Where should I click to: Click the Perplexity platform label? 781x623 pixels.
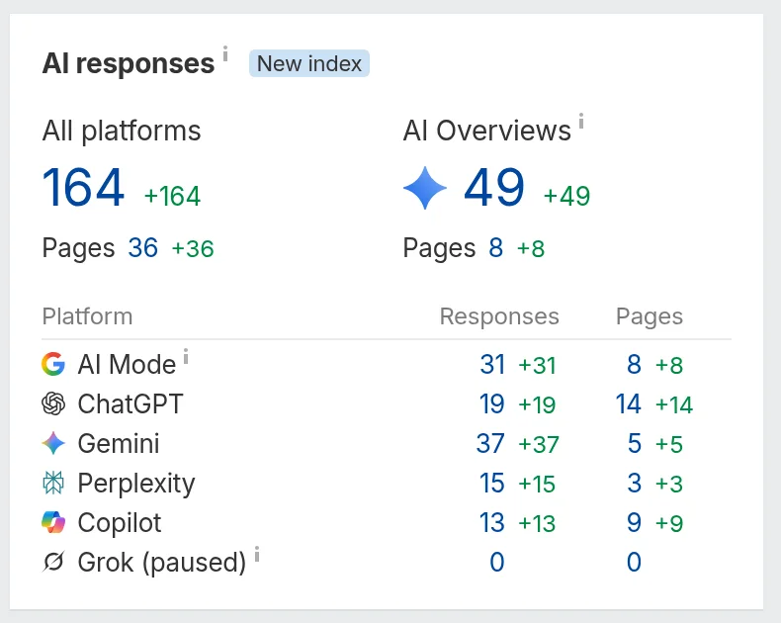click(x=136, y=484)
